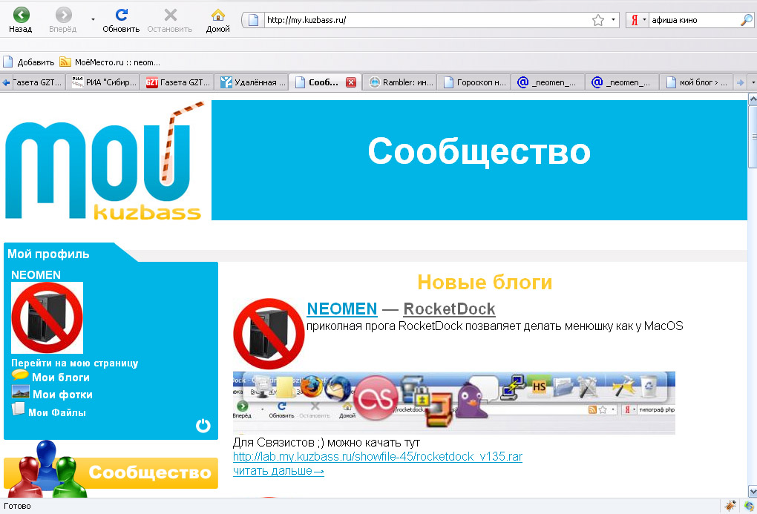Log out with the power icon

pos(203,425)
